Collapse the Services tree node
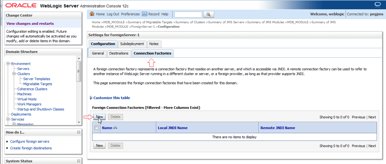The height and width of the screenshot is (164, 386). pos(8,119)
